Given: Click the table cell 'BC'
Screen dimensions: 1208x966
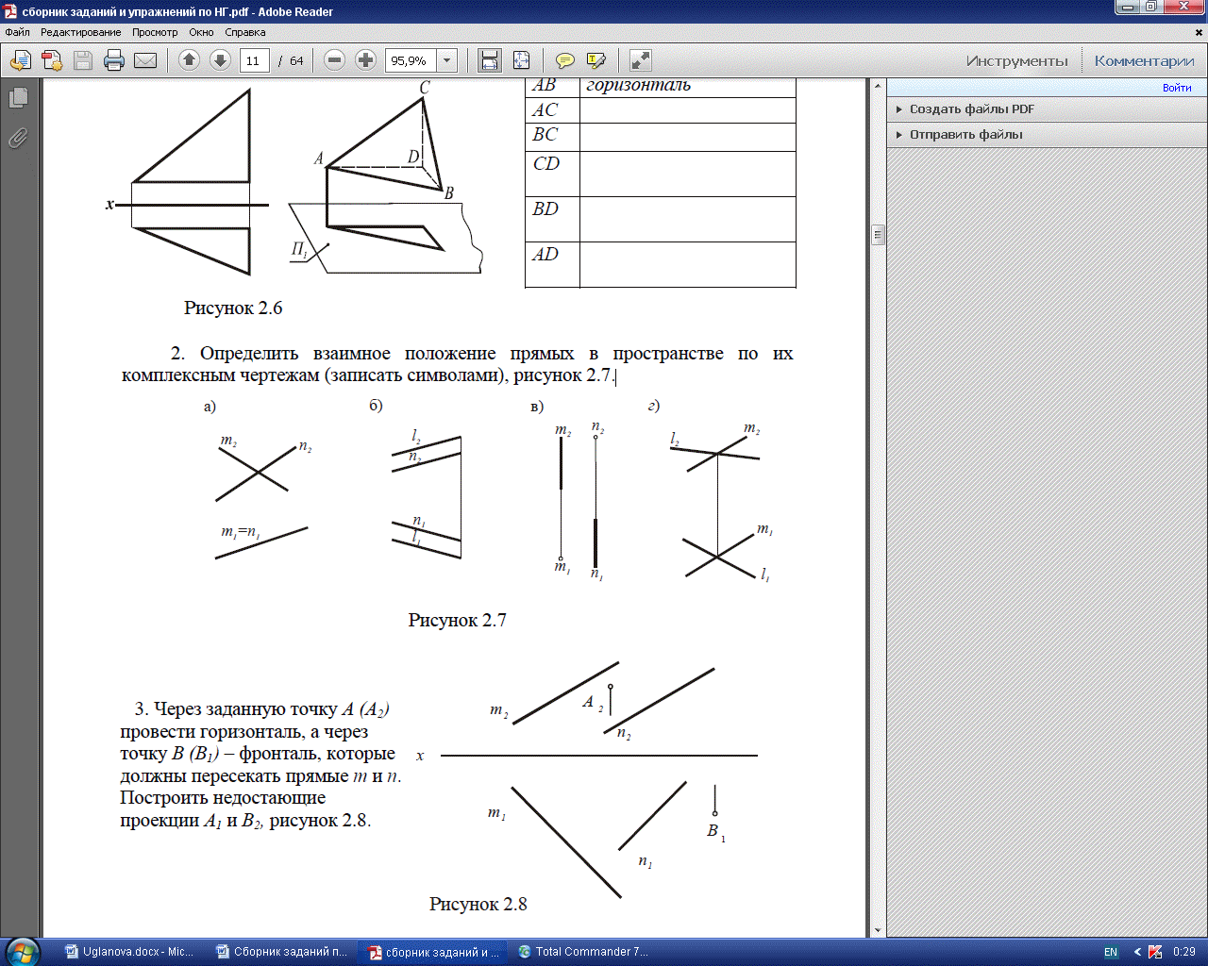Looking at the screenshot, I should pos(552,137).
